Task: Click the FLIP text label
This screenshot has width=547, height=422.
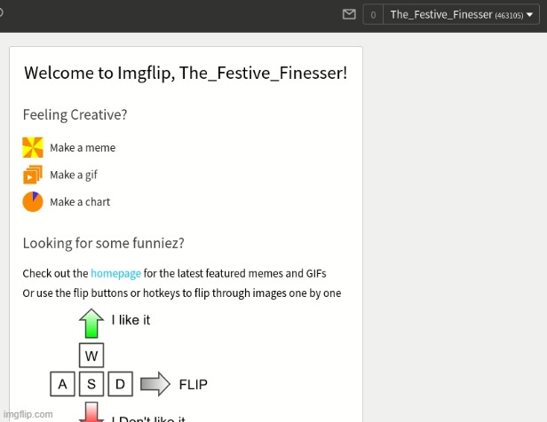Action: (194, 385)
